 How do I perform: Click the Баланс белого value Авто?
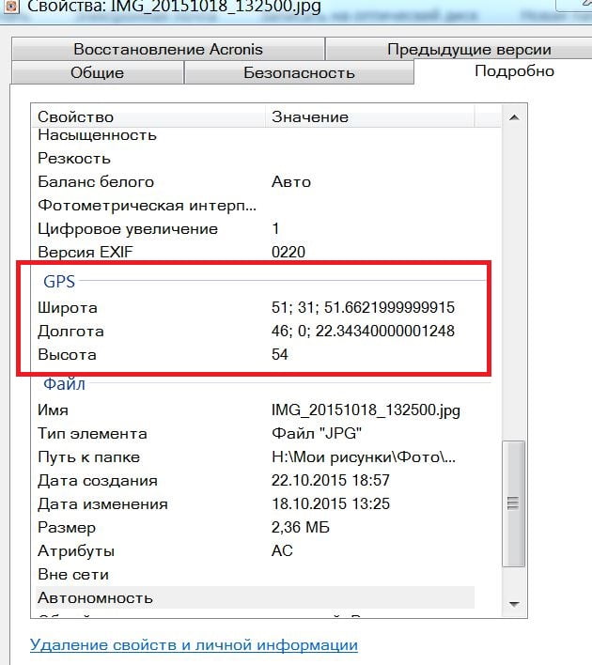tap(290, 181)
